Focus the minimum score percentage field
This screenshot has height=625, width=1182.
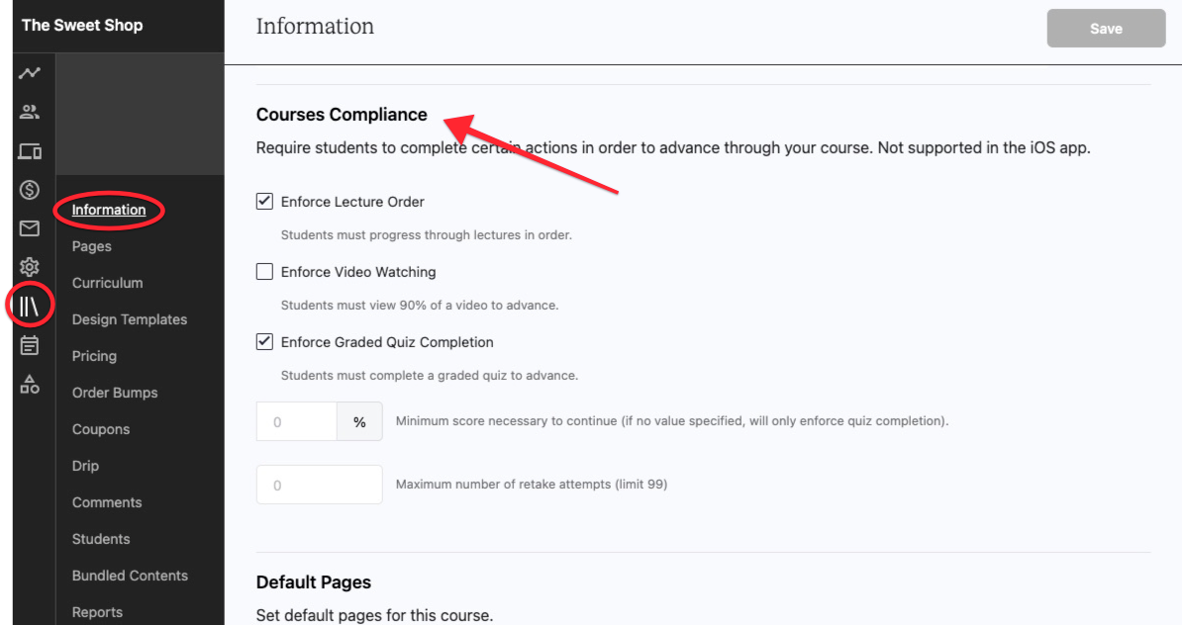[296, 421]
